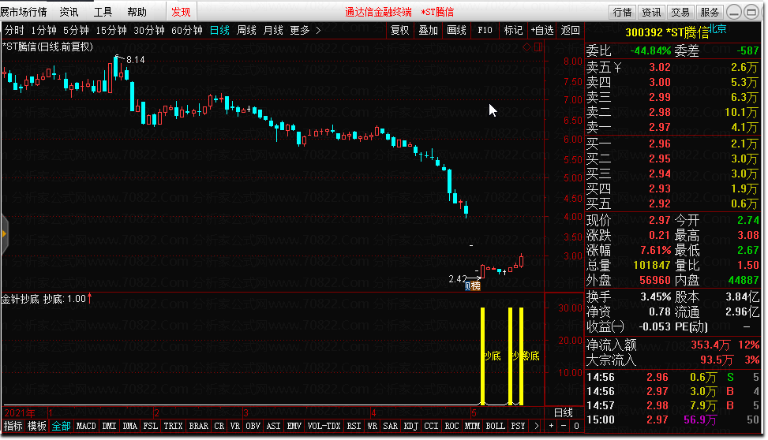Click the red split-window icon above chart

[x=538, y=47]
